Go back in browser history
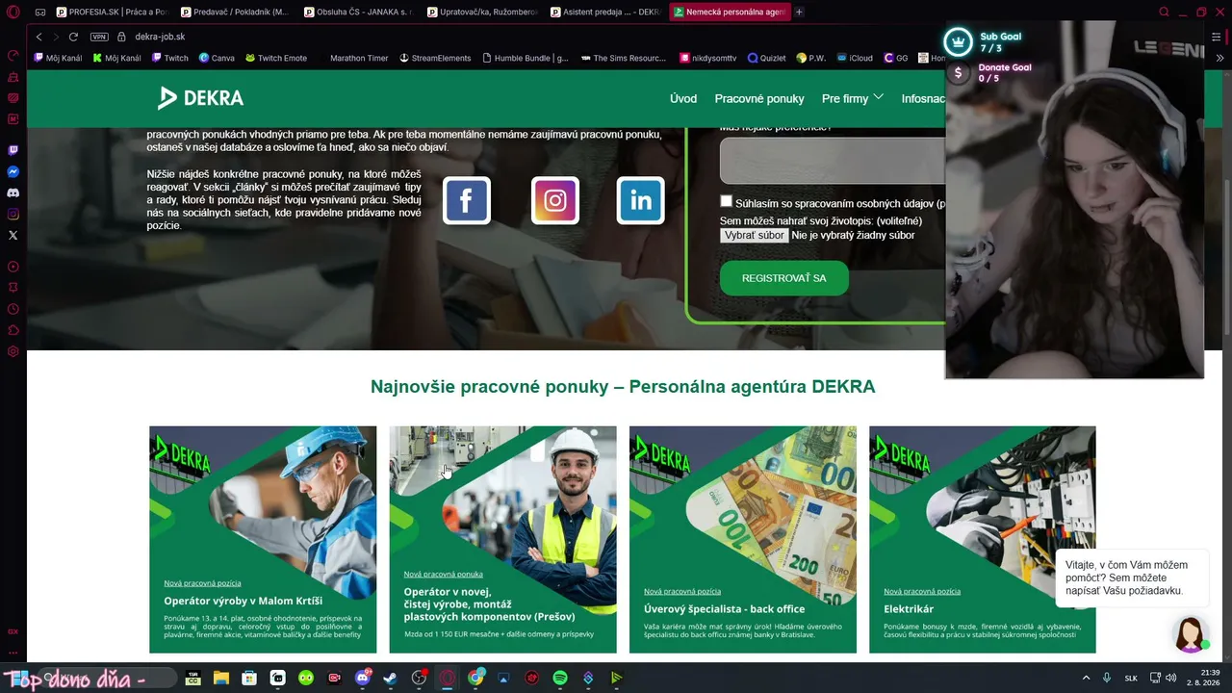Viewport: 1232px width, 693px height. pyautogui.click(x=38, y=37)
